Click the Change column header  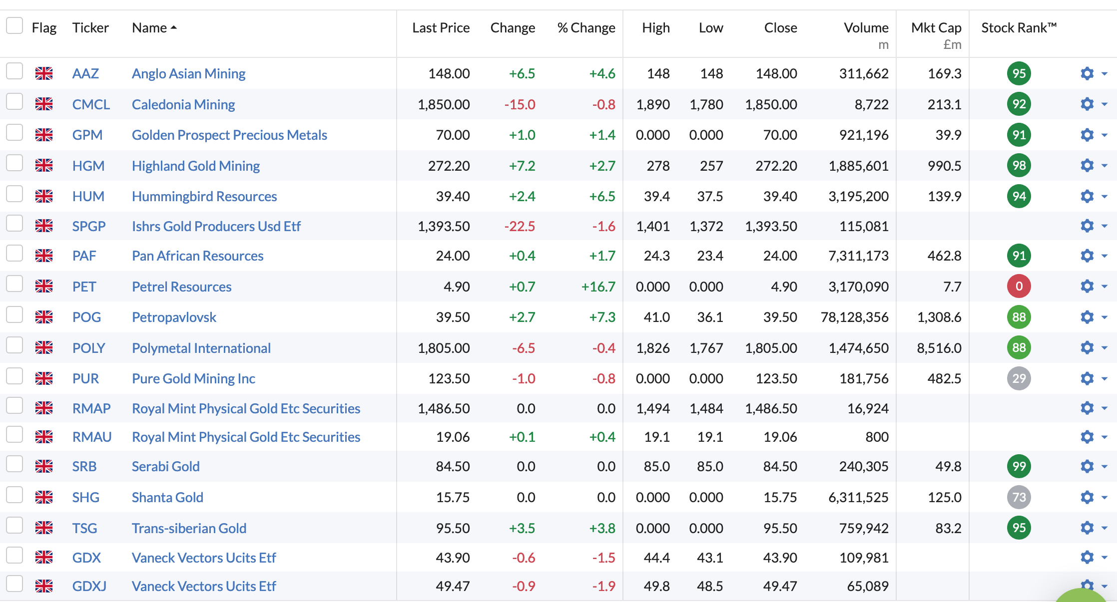click(x=513, y=28)
